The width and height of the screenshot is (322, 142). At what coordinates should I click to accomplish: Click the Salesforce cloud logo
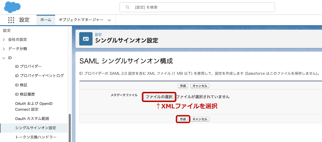click(12, 7)
